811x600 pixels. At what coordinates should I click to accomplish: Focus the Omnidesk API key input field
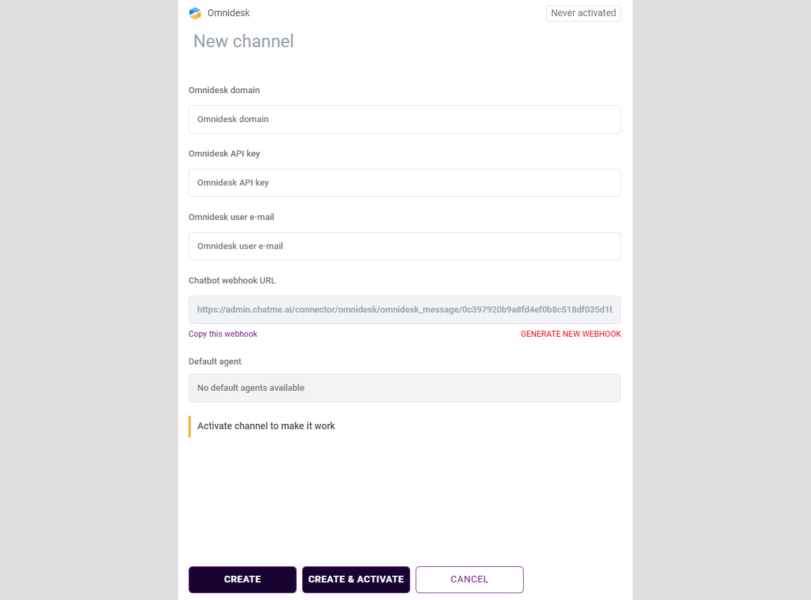[x=404, y=183]
